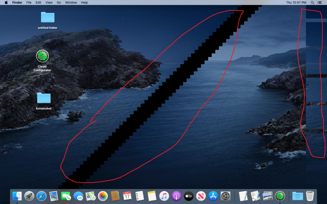The width and height of the screenshot is (327, 204).
Task: Open Maps from the Dock
Action: coord(91,196)
